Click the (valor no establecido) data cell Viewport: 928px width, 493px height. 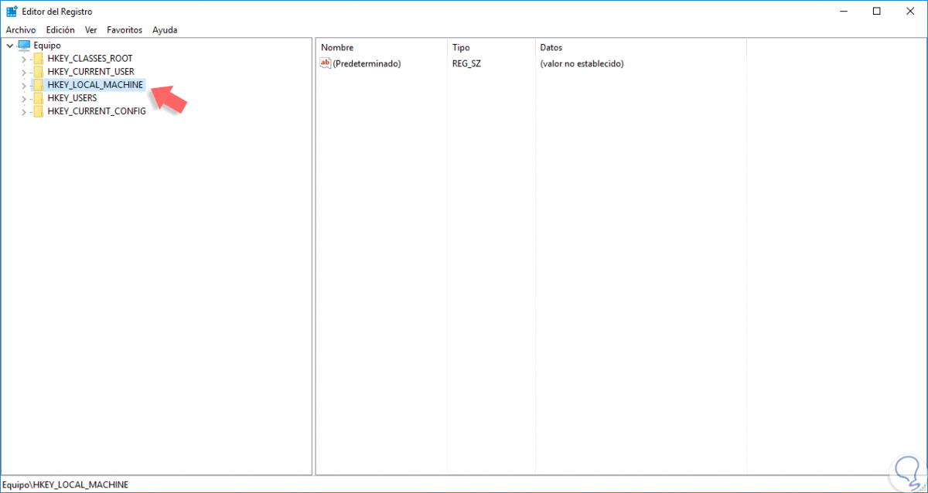click(x=582, y=63)
